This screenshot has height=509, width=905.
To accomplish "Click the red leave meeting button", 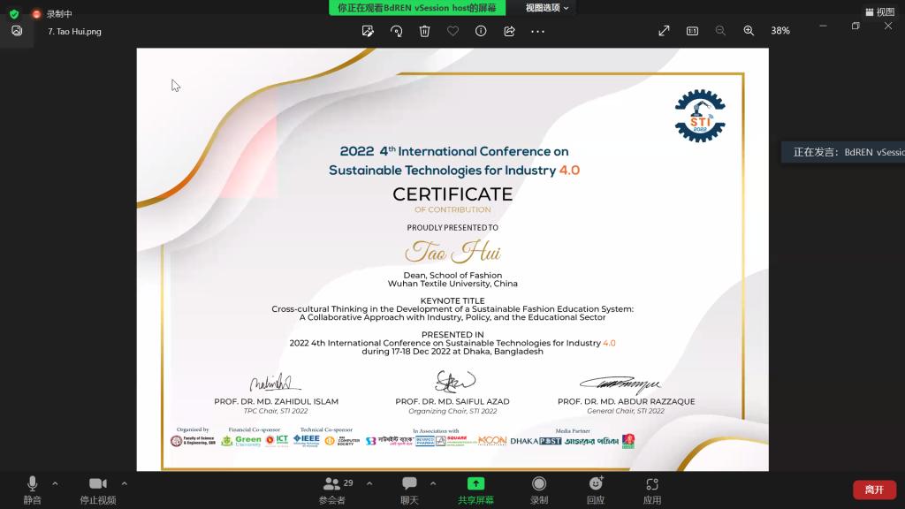I will [873, 490].
